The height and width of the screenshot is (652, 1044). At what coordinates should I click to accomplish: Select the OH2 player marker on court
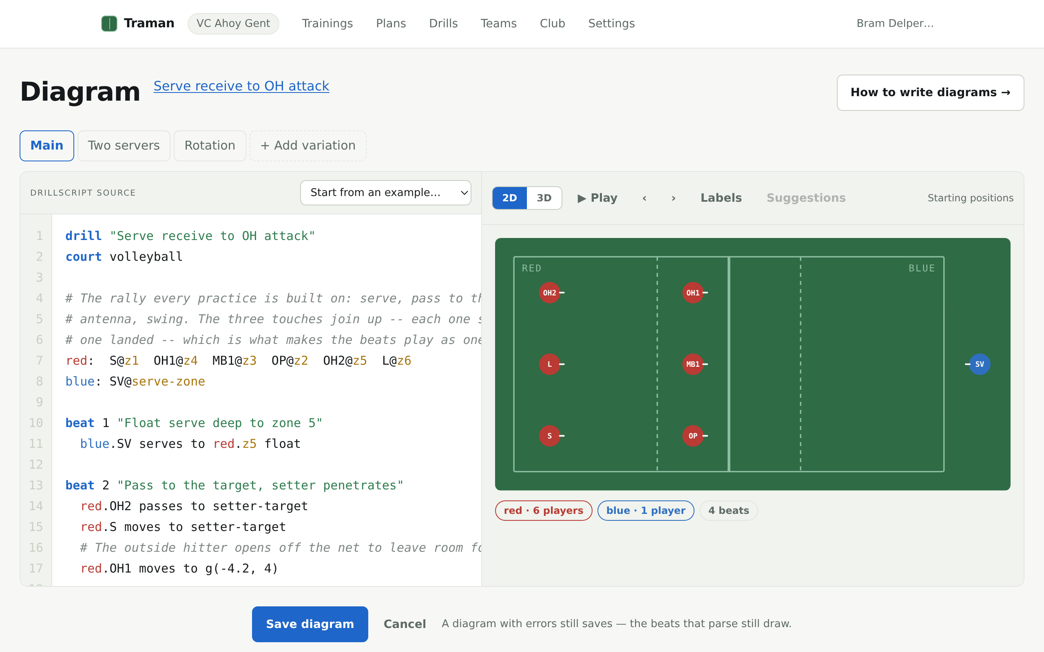(549, 293)
